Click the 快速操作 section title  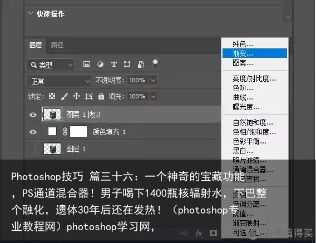coord(51,14)
